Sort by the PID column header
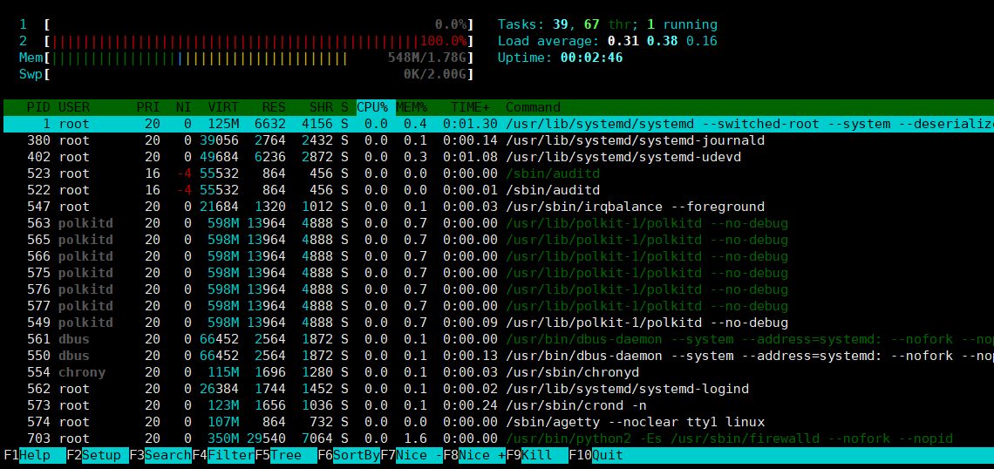The width and height of the screenshot is (994, 469). point(38,107)
